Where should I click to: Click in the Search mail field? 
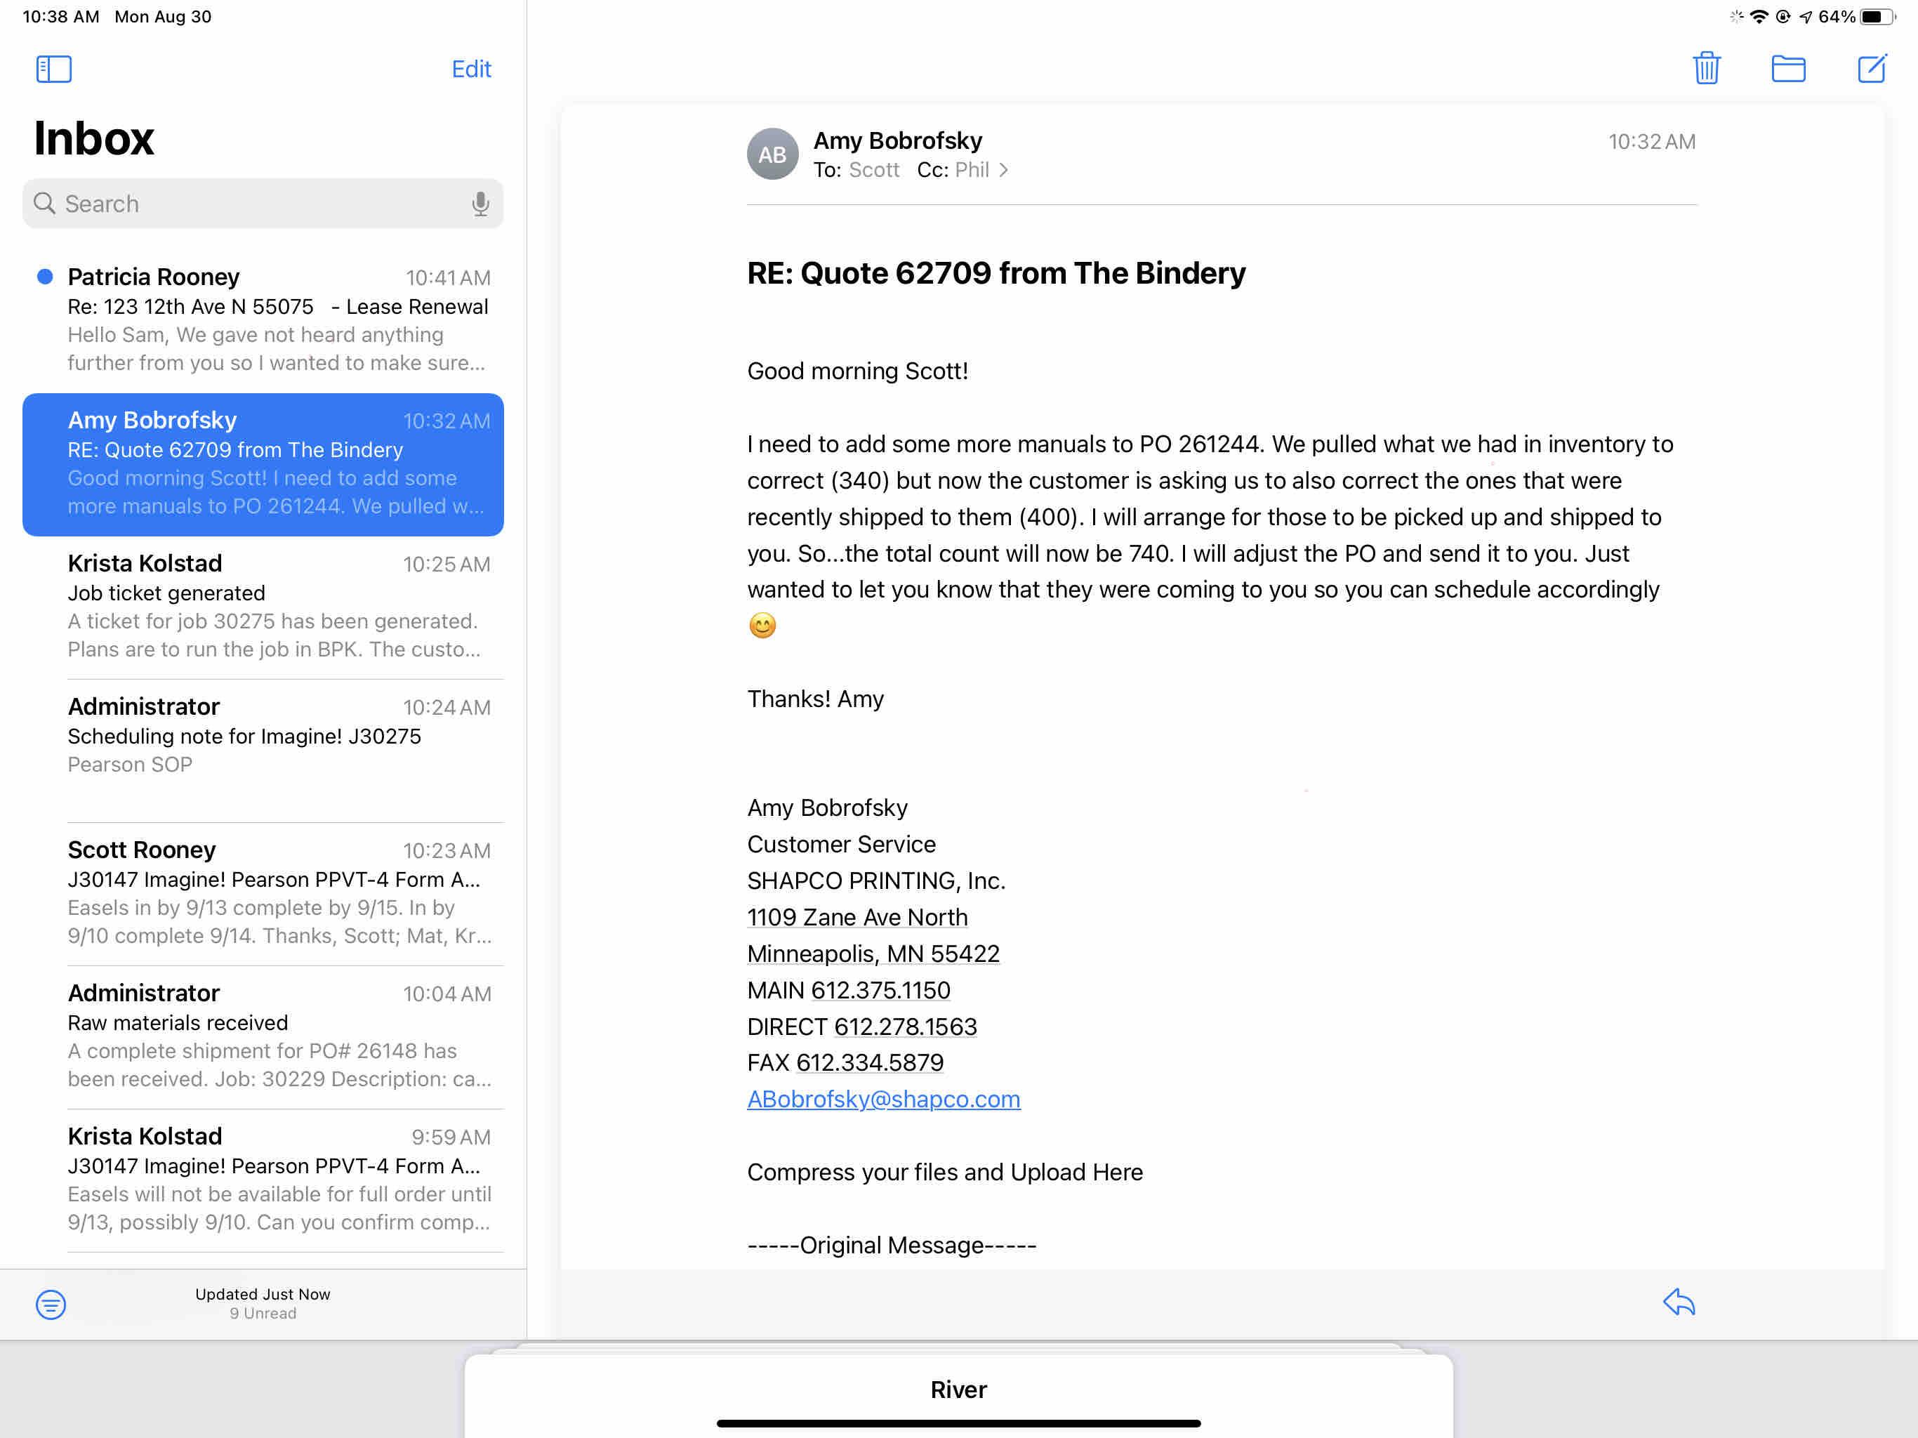[251, 204]
